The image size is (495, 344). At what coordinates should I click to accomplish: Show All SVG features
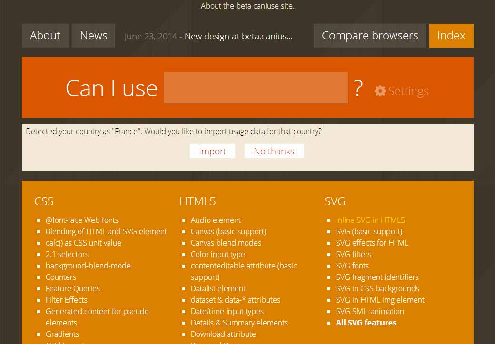pyautogui.click(x=366, y=323)
